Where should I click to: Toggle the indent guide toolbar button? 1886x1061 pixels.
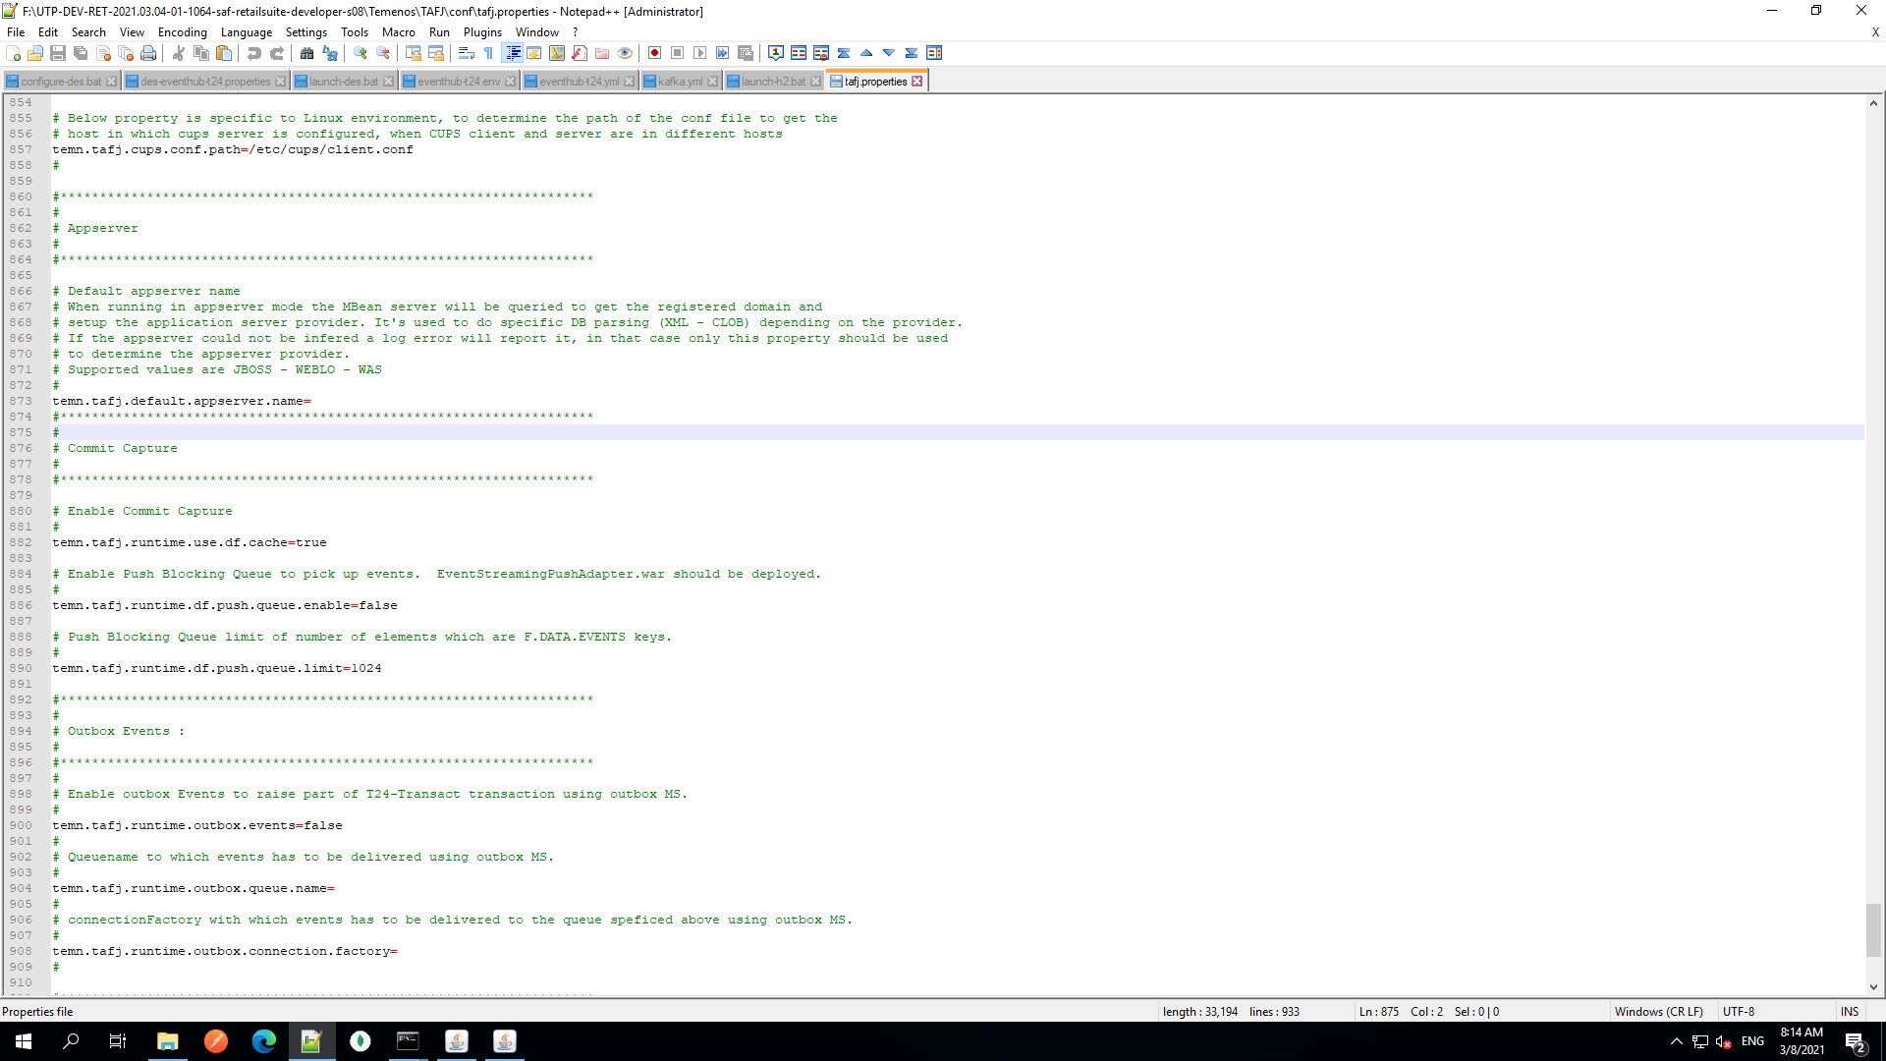pos(512,53)
